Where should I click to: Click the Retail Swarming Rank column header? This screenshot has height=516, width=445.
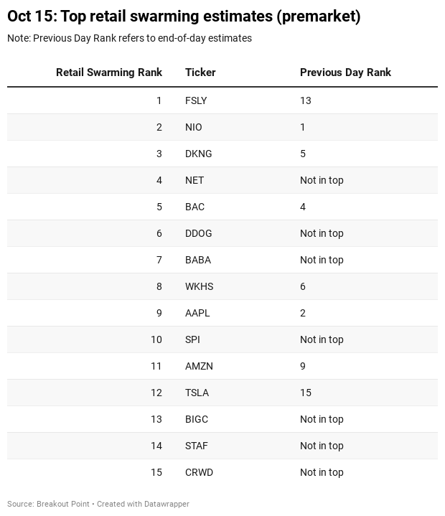109,72
